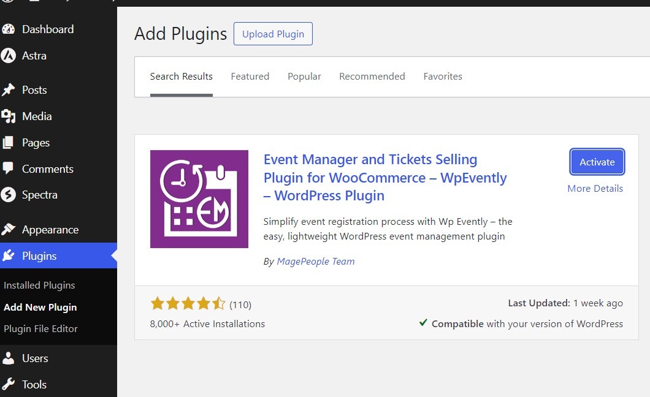The image size is (650, 397).
Task: Open the Plugins menu item
Action: [39, 256]
